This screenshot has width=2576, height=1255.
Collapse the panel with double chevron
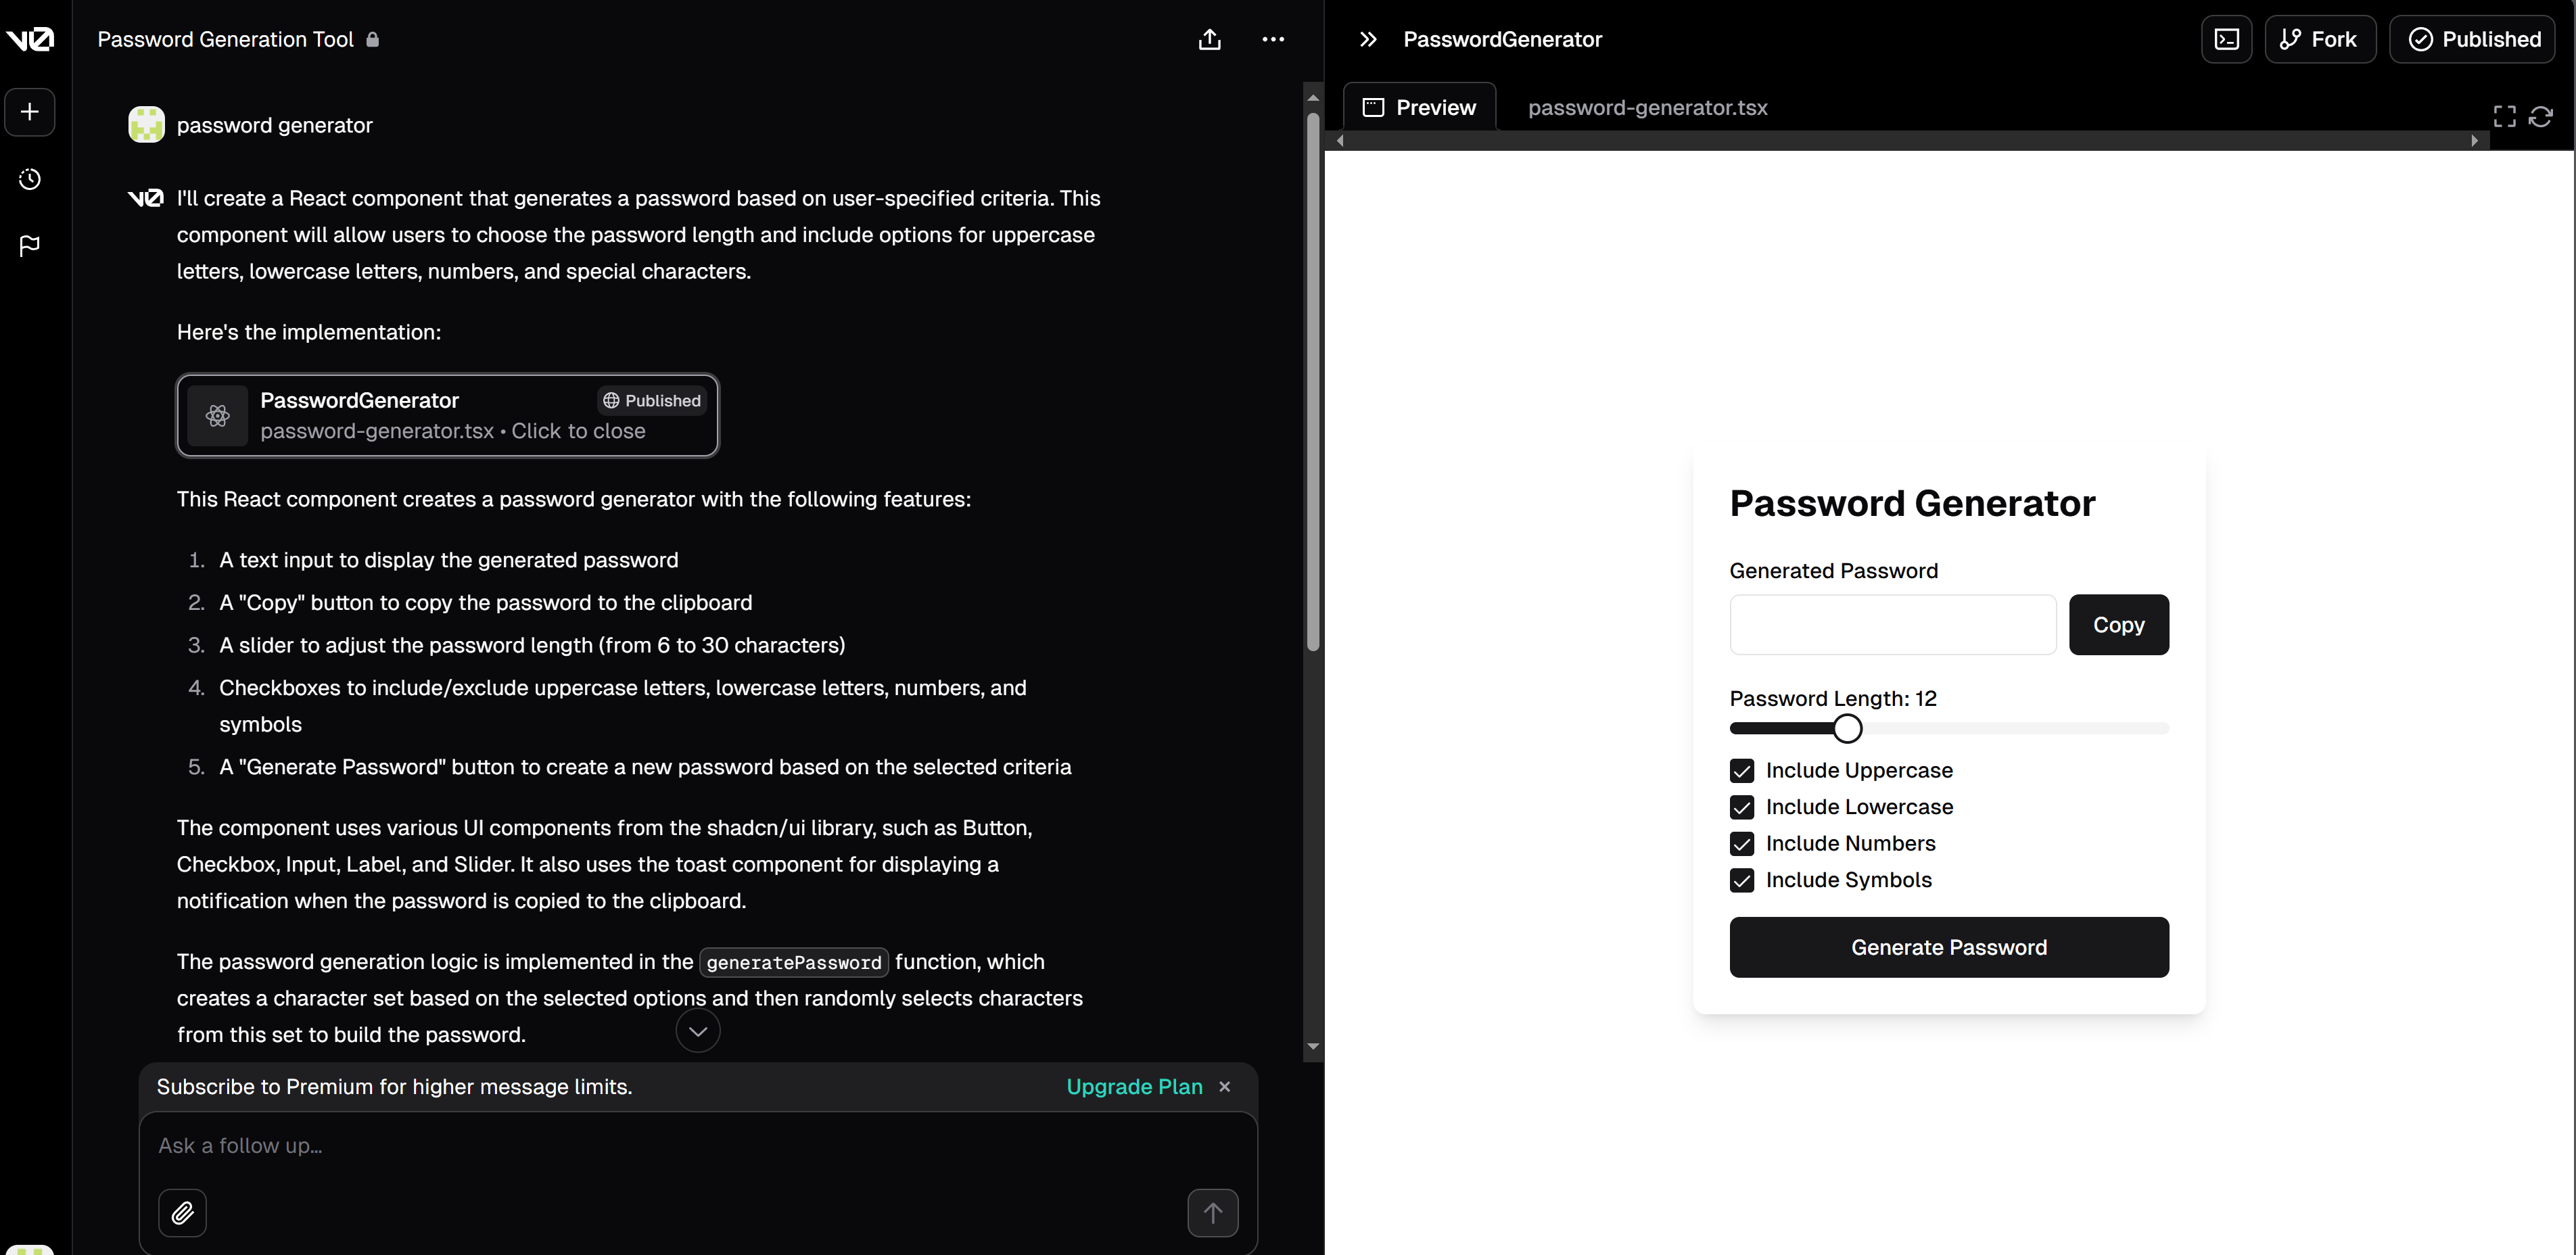pyautogui.click(x=1367, y=40)
